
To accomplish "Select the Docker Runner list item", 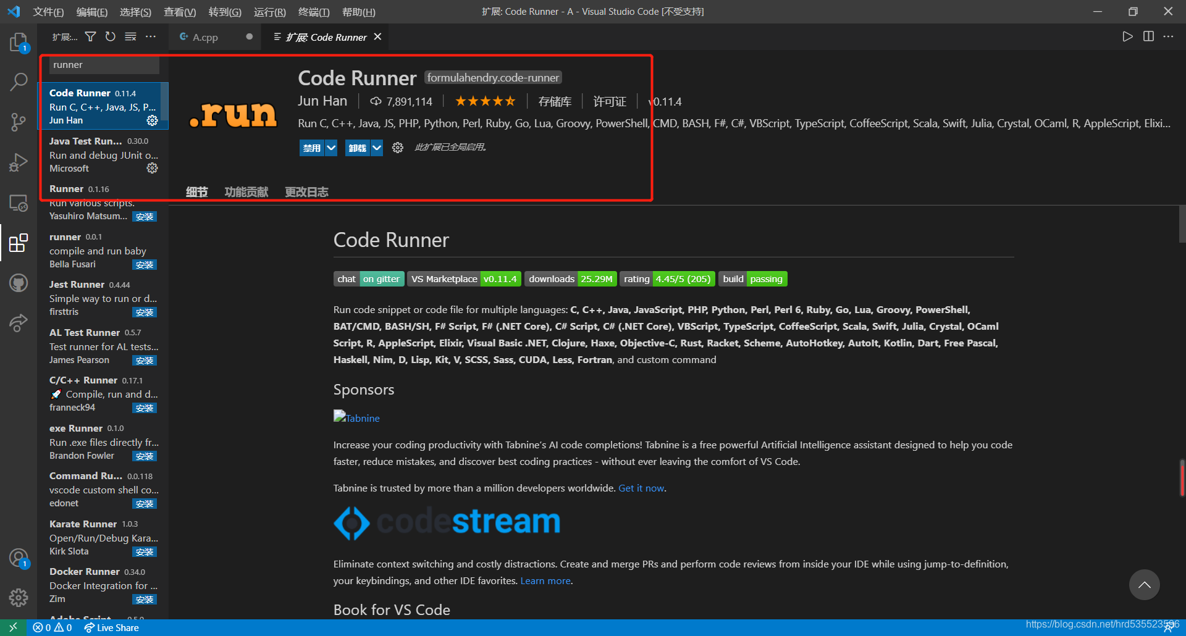I will 103,585.
